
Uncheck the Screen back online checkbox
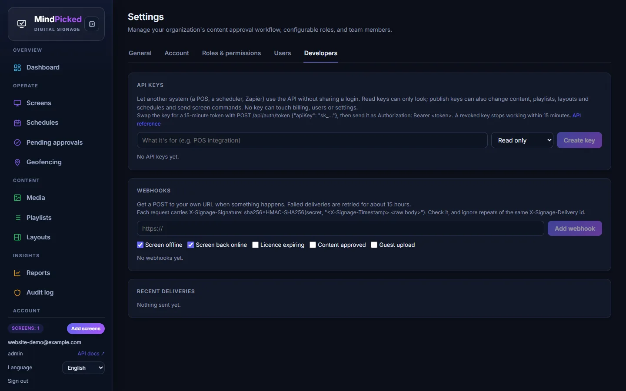point(190,245)
